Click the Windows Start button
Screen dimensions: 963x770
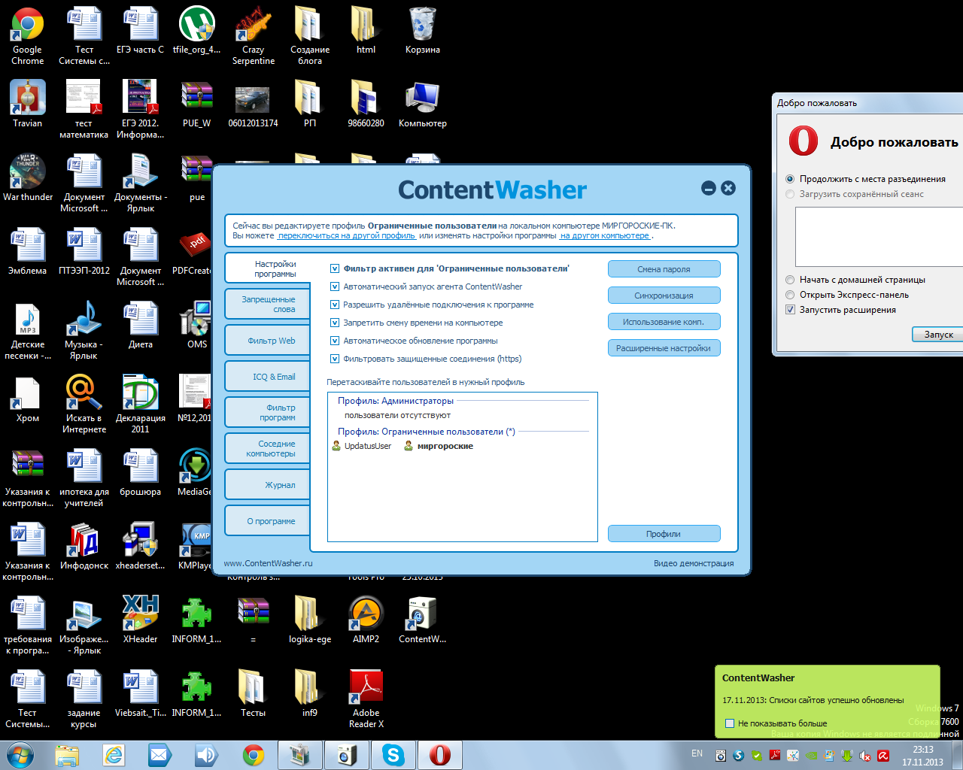coord(20,755)
